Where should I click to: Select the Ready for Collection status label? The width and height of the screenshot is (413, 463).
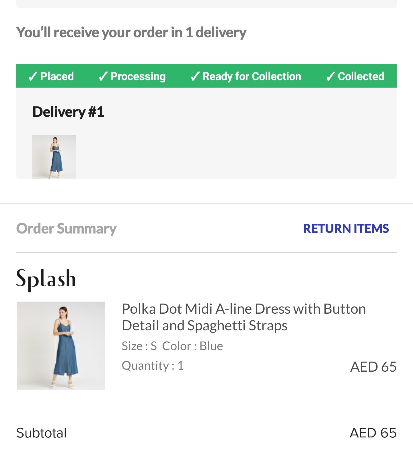[252, 76]
